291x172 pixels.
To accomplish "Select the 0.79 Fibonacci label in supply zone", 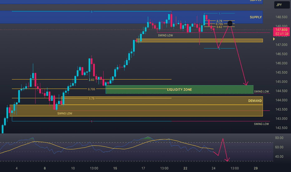I will (x=219, y=21).
